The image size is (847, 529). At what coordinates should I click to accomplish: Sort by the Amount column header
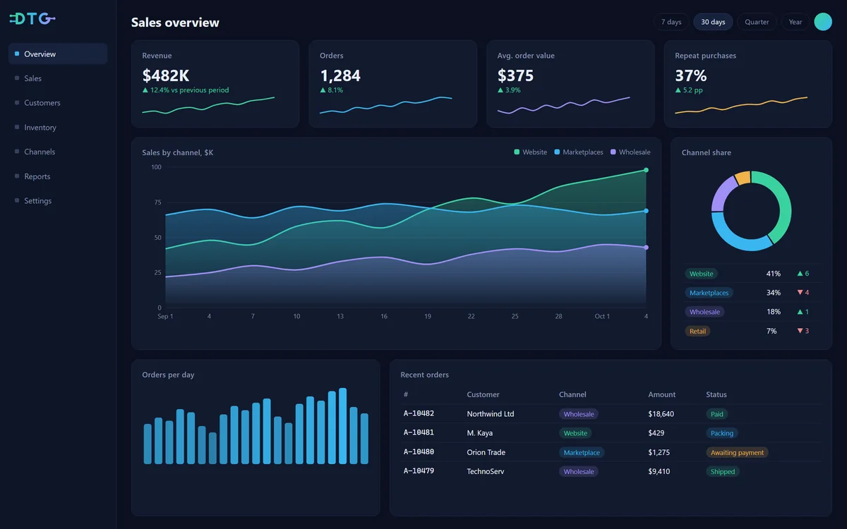point(662,394)
